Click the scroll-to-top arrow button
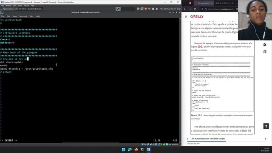Viewport: 272px width, 153px height. click(266, 126)
